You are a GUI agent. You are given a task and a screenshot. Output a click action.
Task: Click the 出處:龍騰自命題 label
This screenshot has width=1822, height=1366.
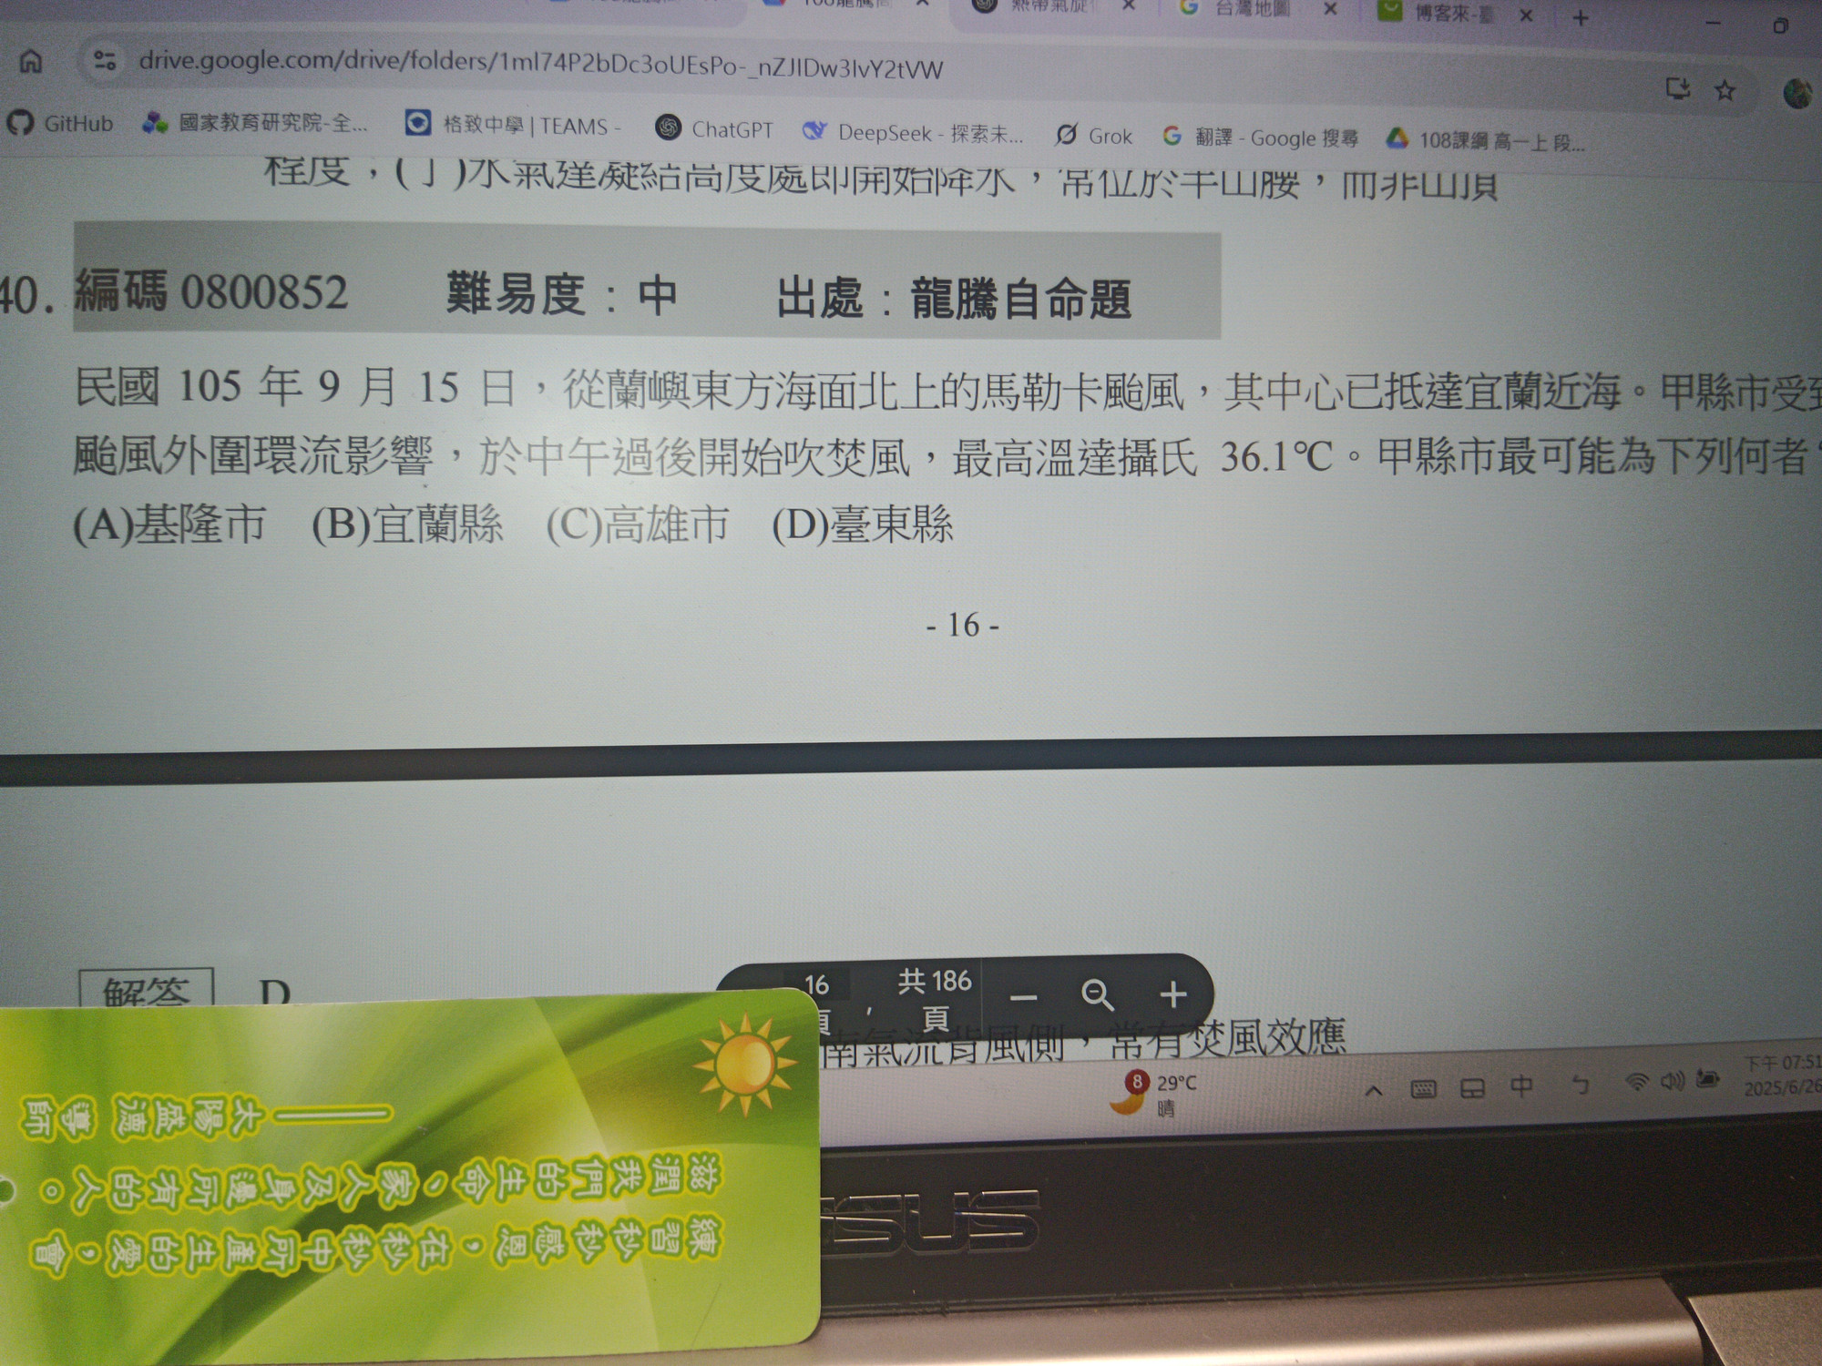coord(954,299)
